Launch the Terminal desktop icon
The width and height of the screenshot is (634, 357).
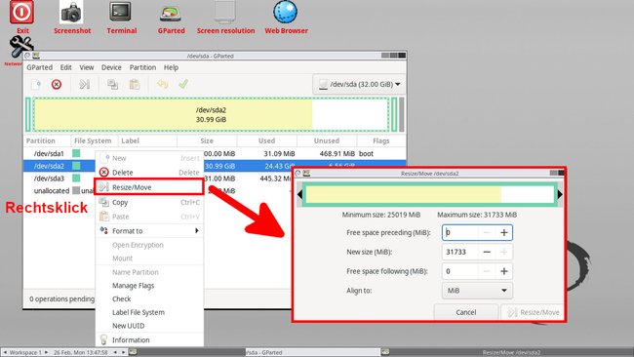pyautogui.click(x=121, y=12)
